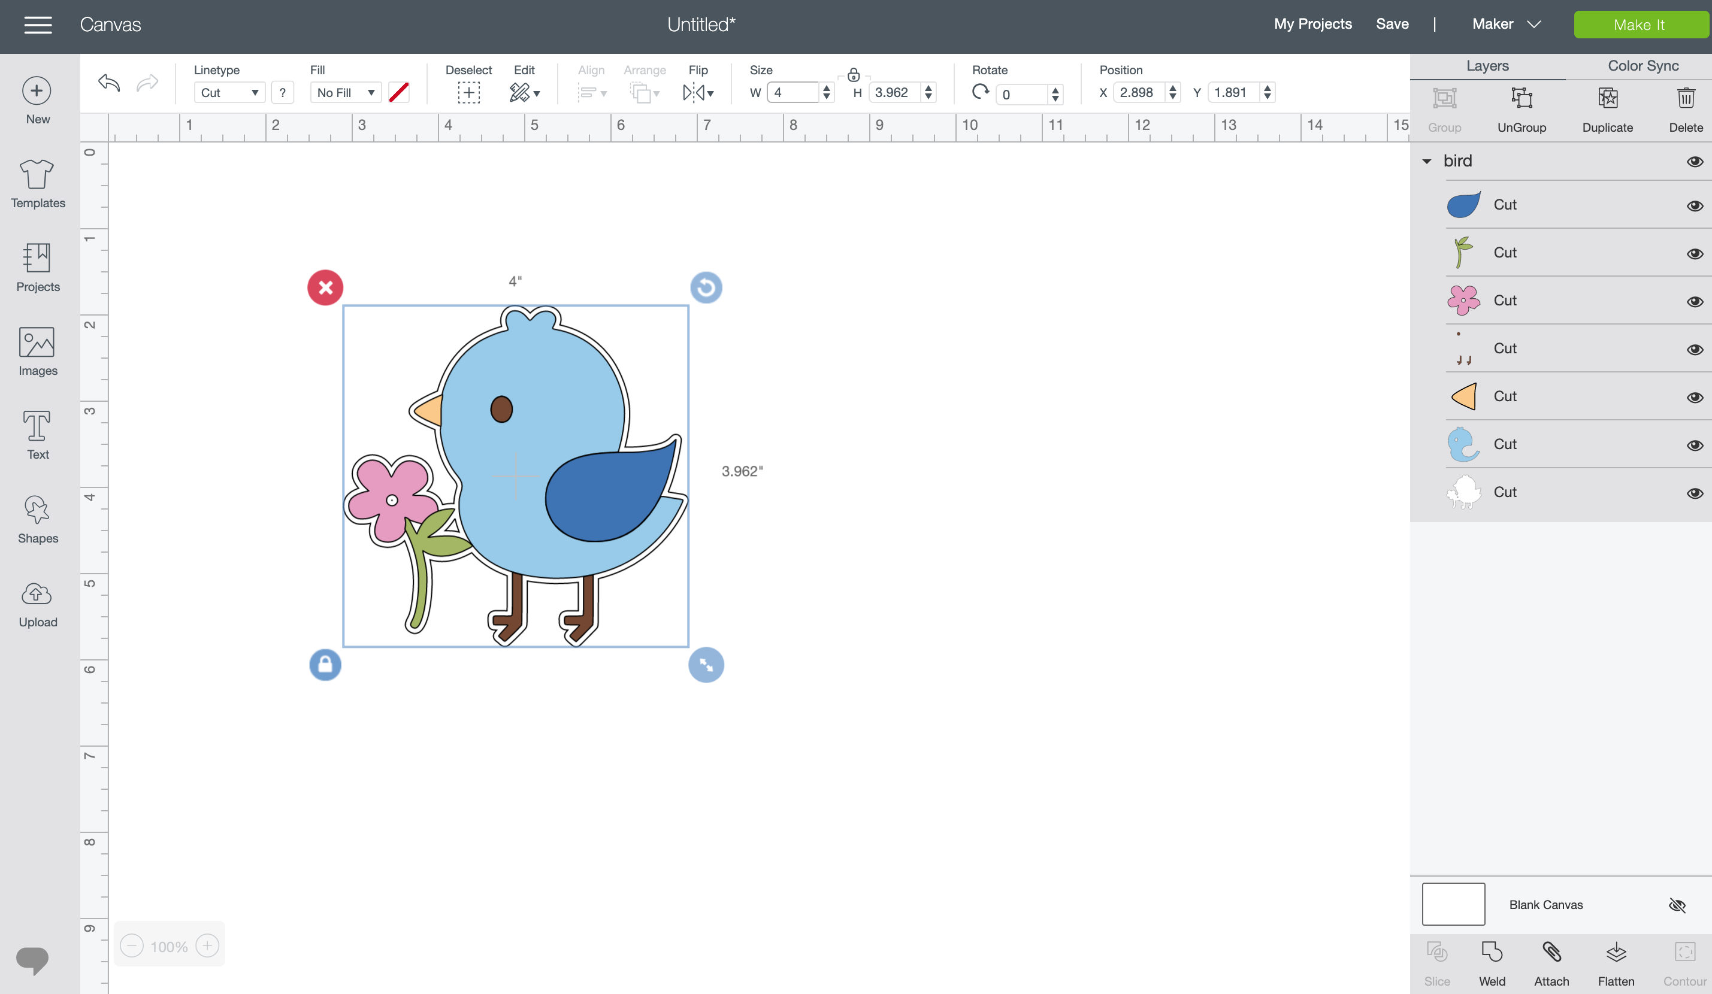Create a New project from sidebar
1712x994 pixels.
(37, 101)
